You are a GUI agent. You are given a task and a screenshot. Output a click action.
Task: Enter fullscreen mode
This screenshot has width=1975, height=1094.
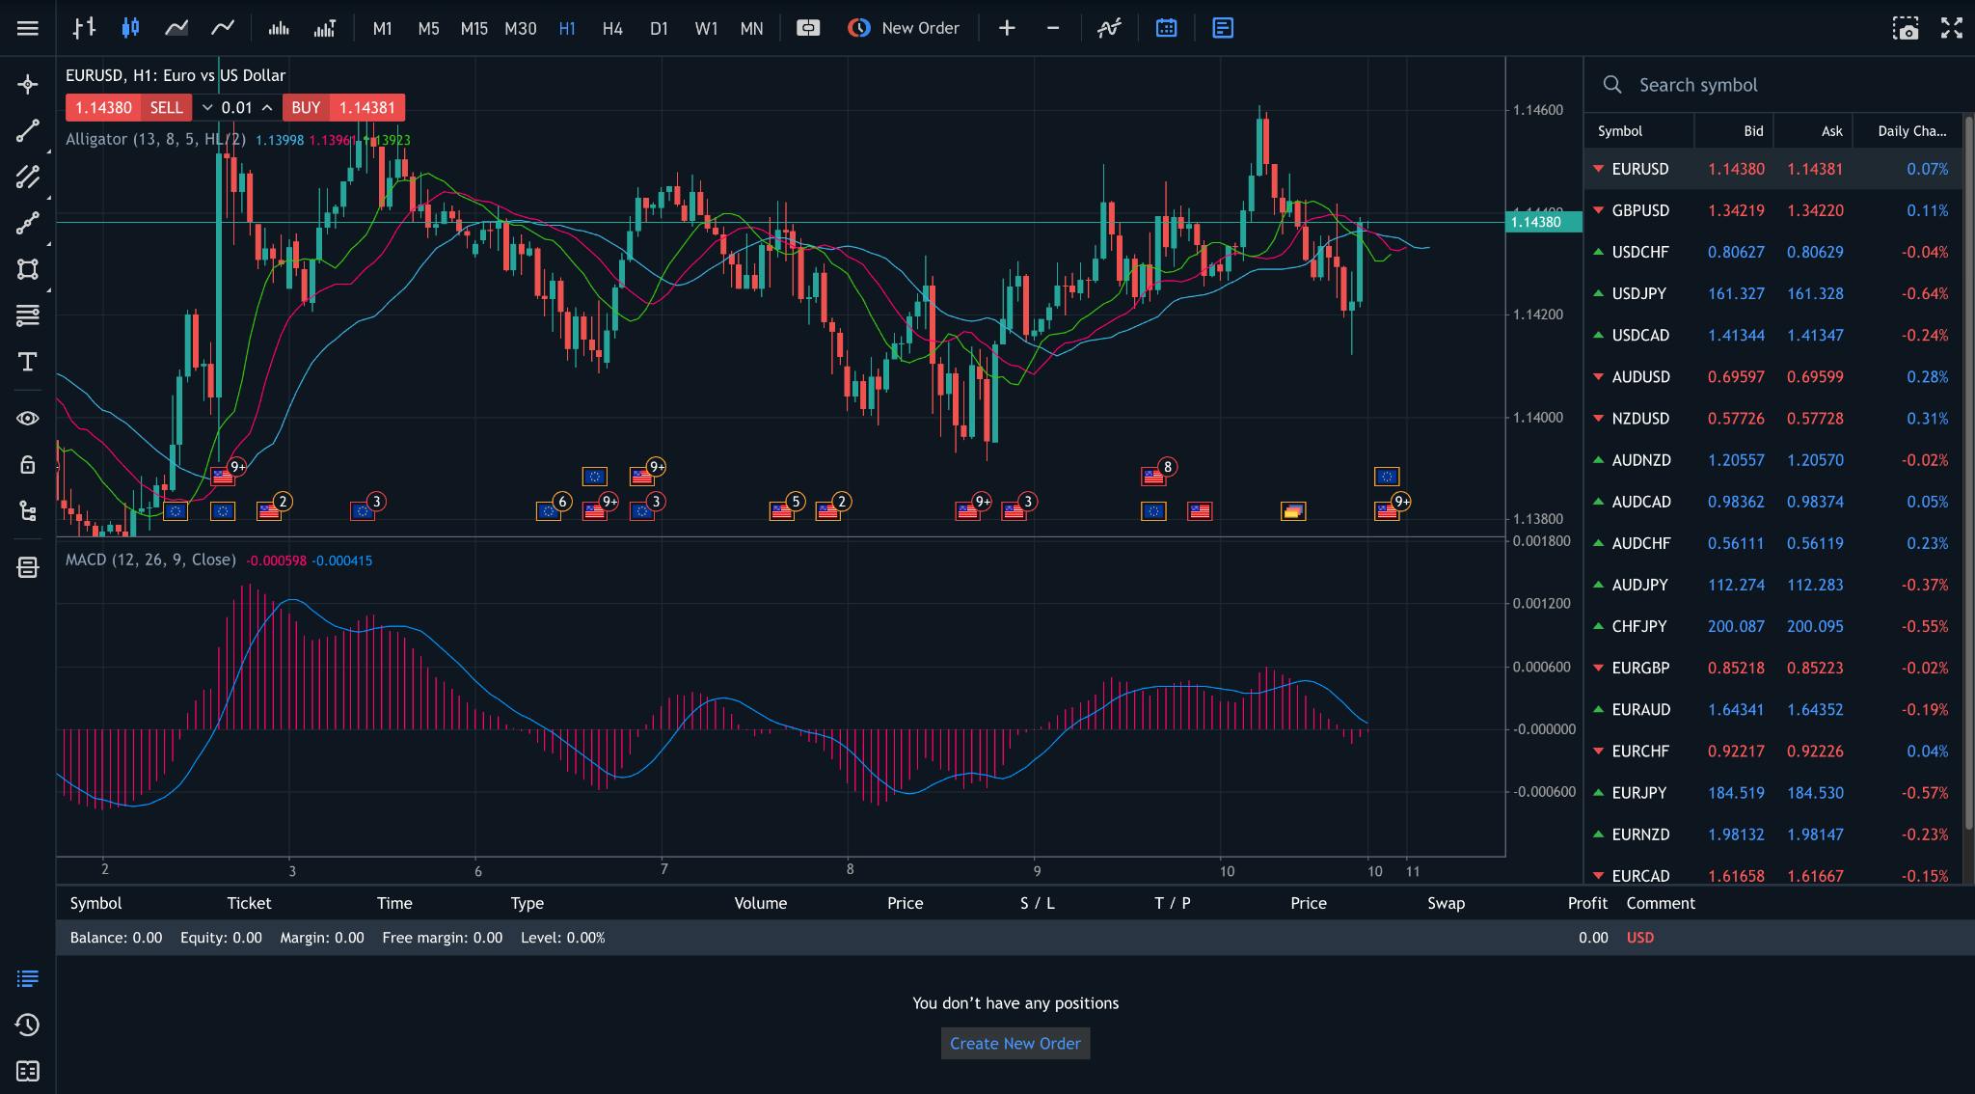point(1952,28)
